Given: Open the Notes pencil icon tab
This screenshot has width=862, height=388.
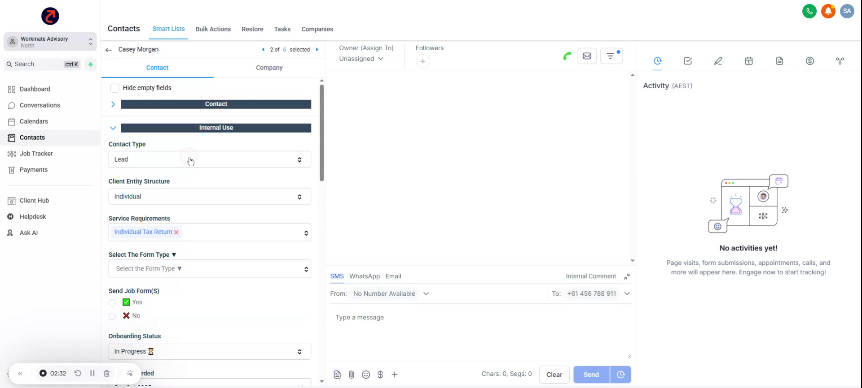Looking at the screenshot, I should [718, 61].
